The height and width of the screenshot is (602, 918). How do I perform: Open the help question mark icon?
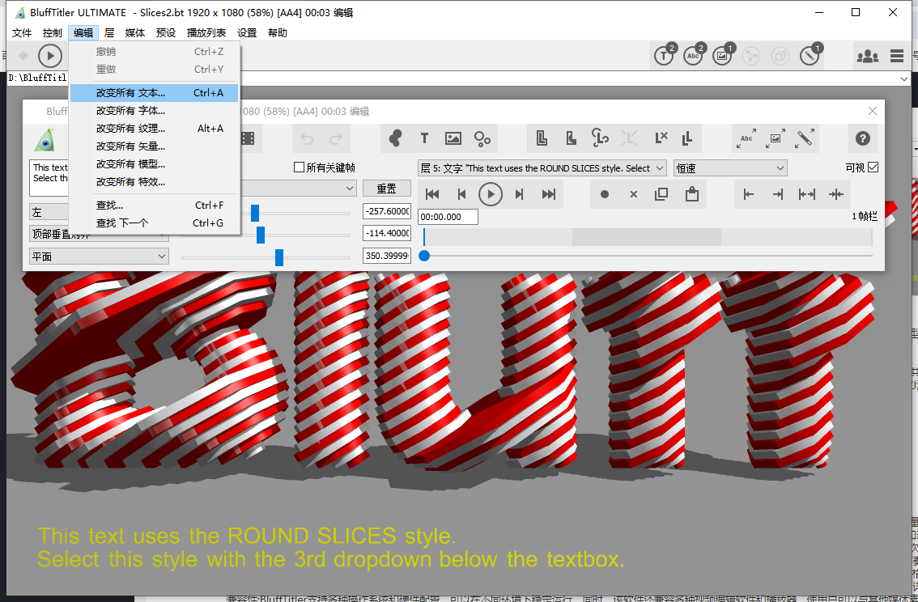pos(862,138)
